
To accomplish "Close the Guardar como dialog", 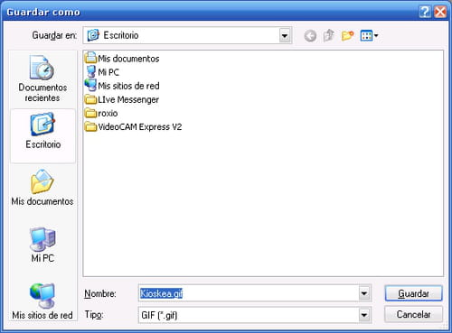I will coord(440,12).
